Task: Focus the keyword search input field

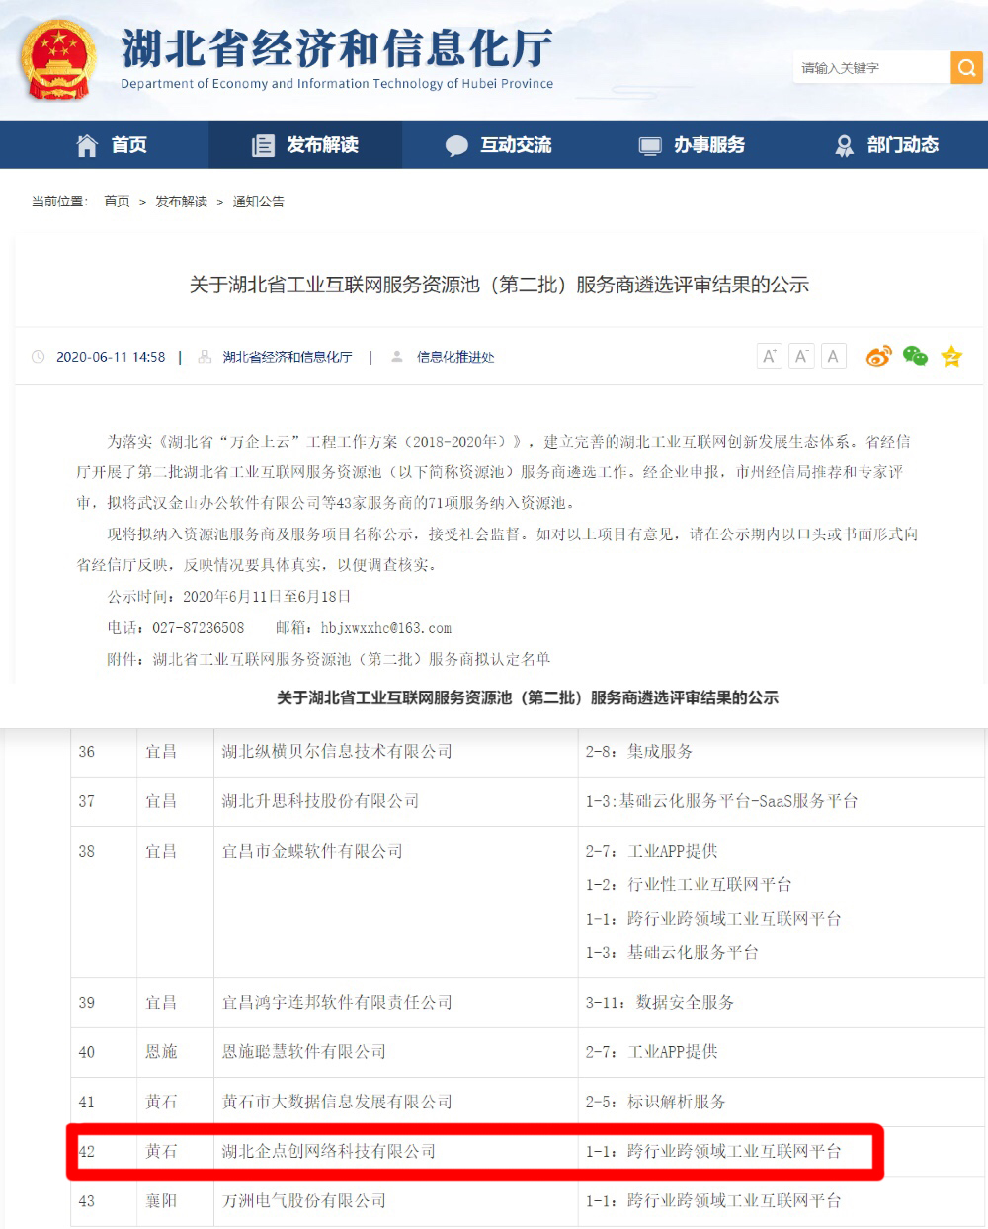Action: tap(871, 67)
